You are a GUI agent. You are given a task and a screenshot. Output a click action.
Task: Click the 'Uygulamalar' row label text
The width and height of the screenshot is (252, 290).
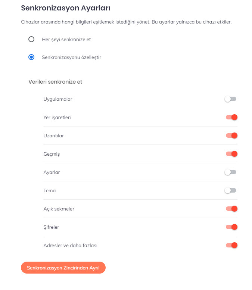[58, 99]
